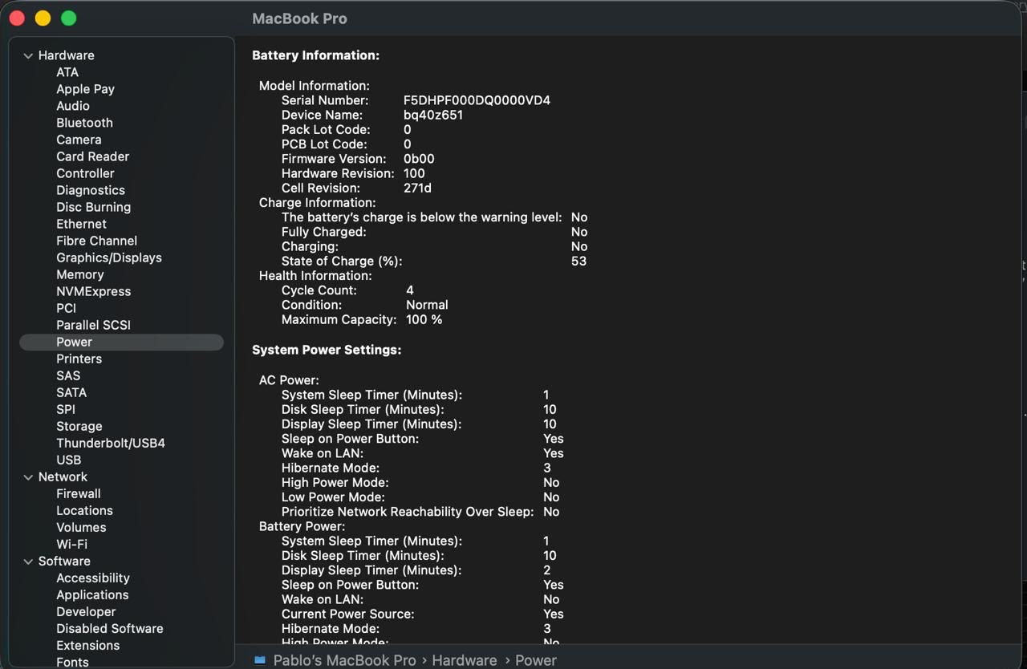Click the Hardware category label
Image resolution: width=1027 pixels, height=669 pixels.
coord(66,55)
